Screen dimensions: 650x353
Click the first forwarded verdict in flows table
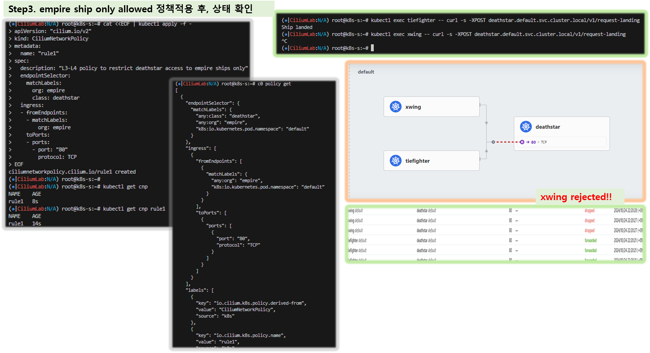pyautogui.click(x=590, y=241)
